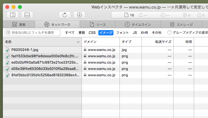
Task: Click the png type cell in the d05e39f4e653 row
Action: [x=125, y=69]
